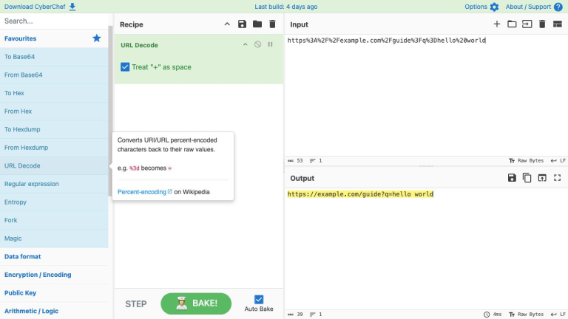Click the output bake time clock icon
Image resolution: width=568 pixels, height=319 pixels.
click(x=487, y=315)
